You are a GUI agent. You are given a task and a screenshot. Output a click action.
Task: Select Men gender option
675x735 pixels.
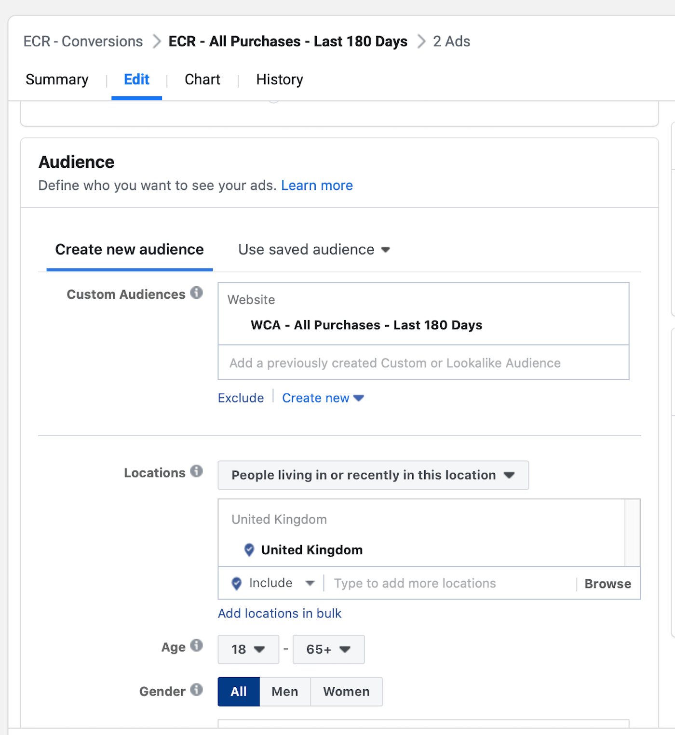pos(284,692)
